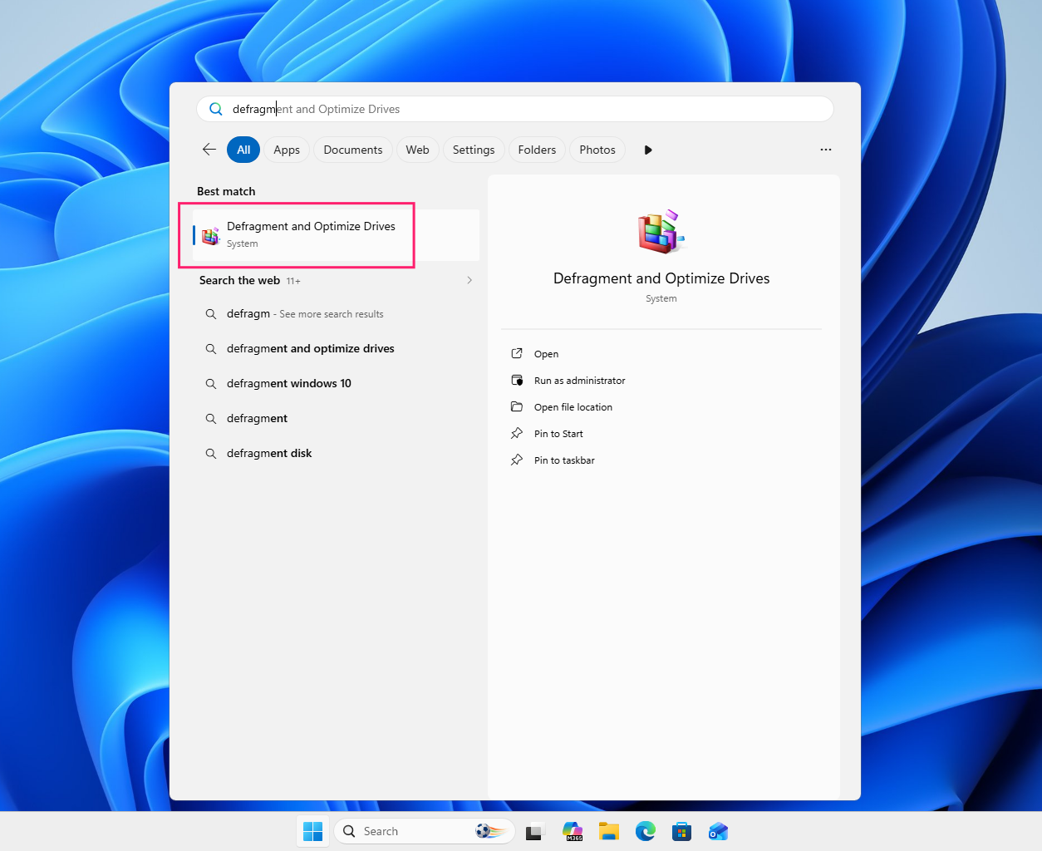Image resolution: width=1042 pixels, height=851 pixels.
Task: Open File Explorer from the taskbar
Action: pos(609,831)
